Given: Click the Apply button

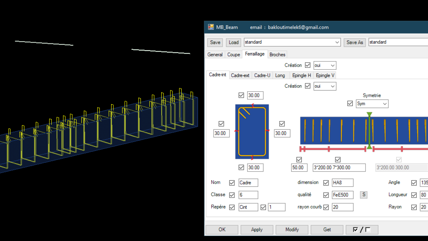Looking at the screenshot, I should [x=257, y=229].
